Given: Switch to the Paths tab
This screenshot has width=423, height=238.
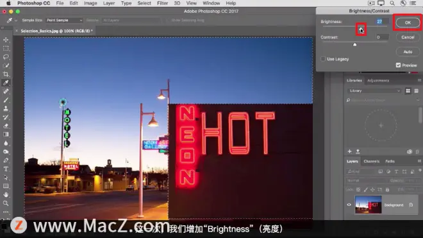Looking at the screenshot, I should pyautogui.click(x=390, y=161).
